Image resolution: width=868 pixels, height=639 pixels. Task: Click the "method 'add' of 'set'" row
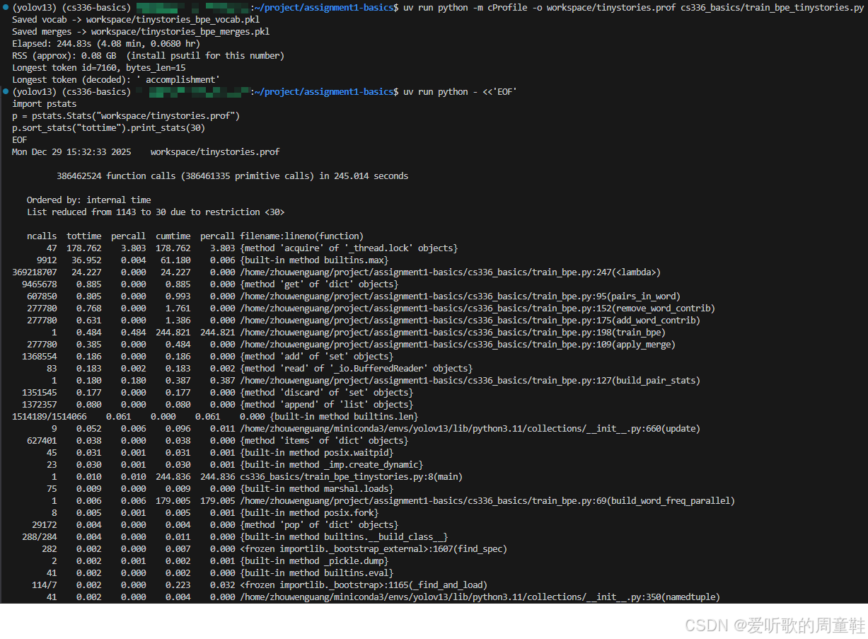tap(207, 357)
